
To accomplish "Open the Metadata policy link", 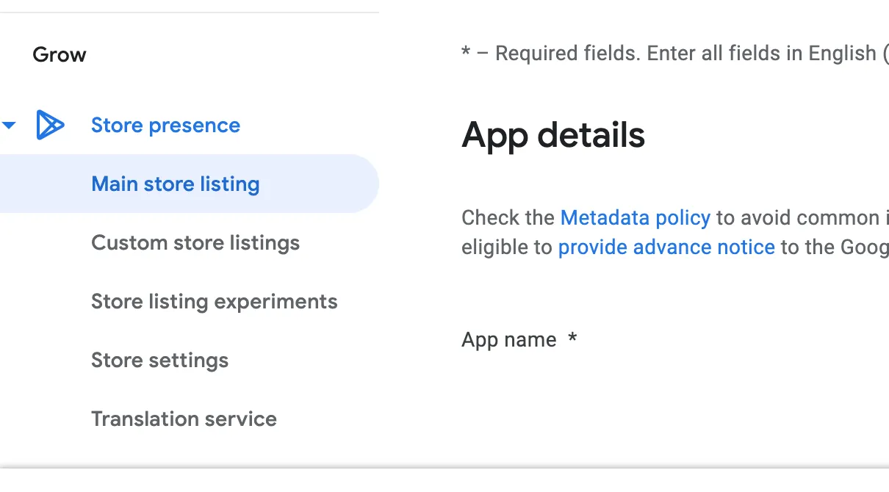I will (635, 218).
